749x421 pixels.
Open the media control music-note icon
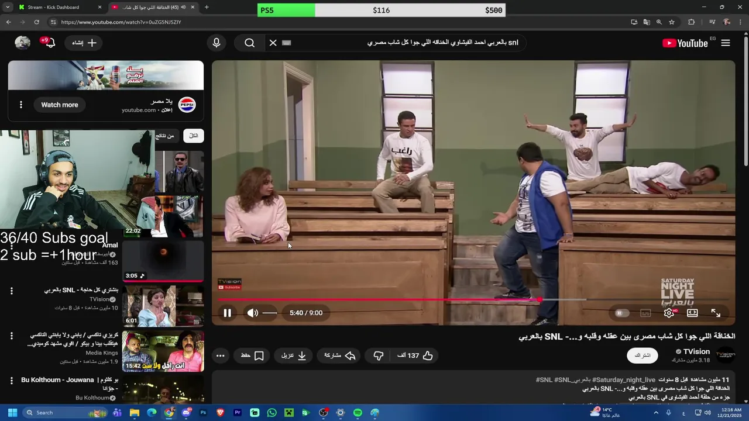coord(712,22)
